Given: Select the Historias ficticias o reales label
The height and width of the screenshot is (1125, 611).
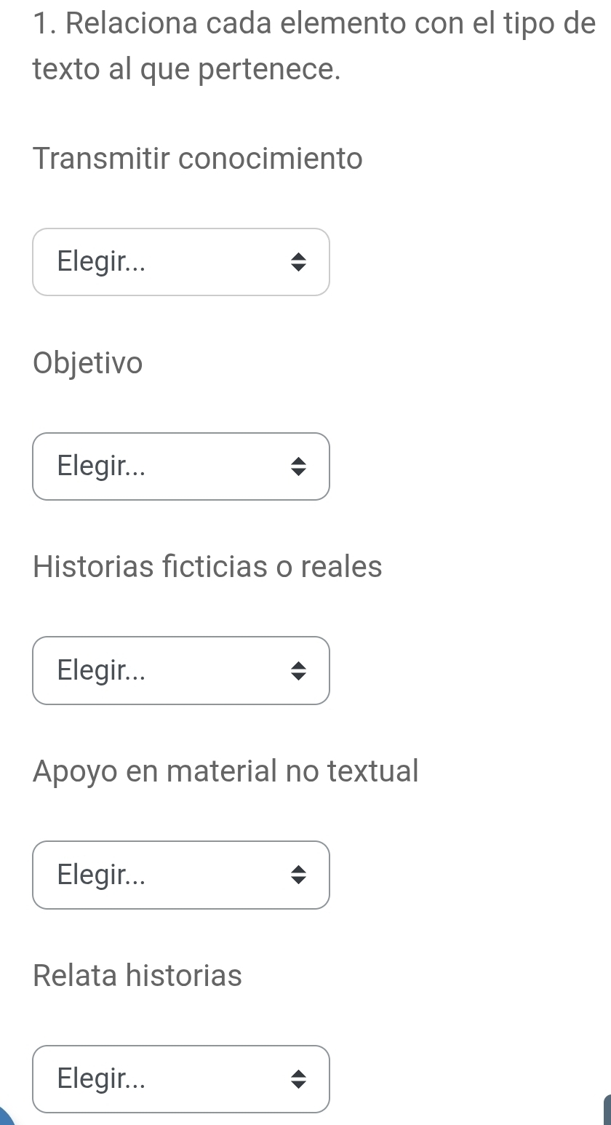Looking at the screenshot, I should (x=207, y=566).
